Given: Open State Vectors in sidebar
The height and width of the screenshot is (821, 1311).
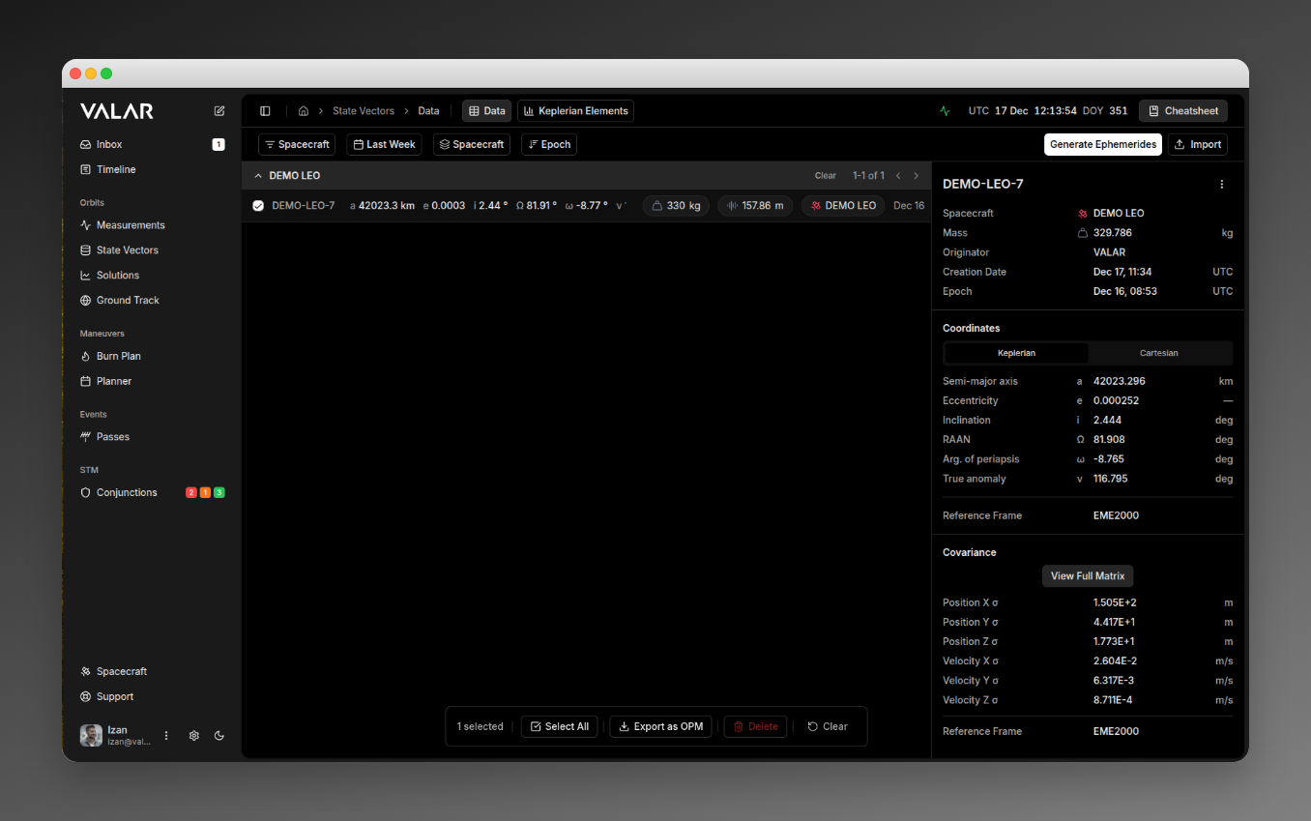Looking at the screenshot, I should click(127, 250).
